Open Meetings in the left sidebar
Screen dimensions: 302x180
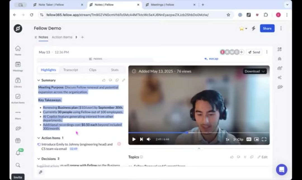click(x=18, y=65)
